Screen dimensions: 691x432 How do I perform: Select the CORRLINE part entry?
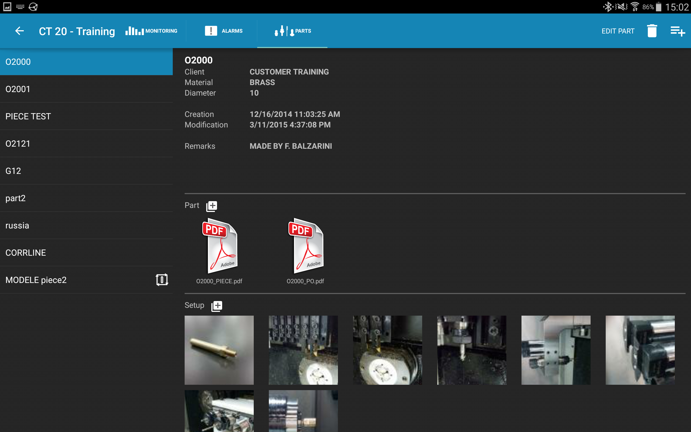[86, 252]
